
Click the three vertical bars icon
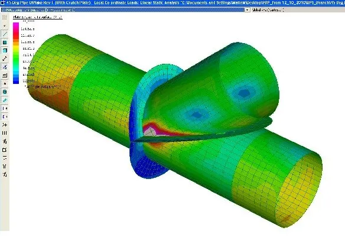pos(4,133)
